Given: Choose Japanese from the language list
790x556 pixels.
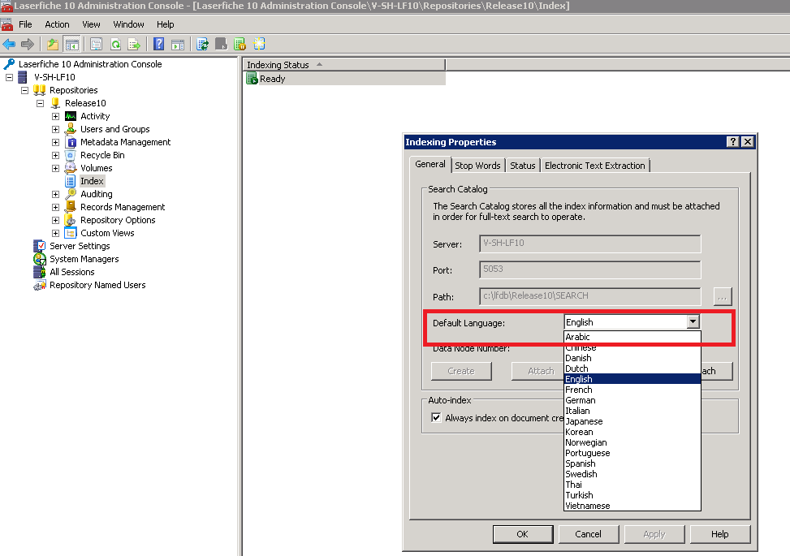Looking at the screenshot, I should pos(632,421).
